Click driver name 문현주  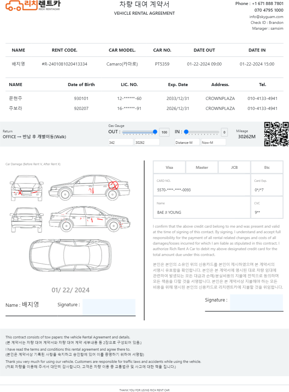pos(16,98)
